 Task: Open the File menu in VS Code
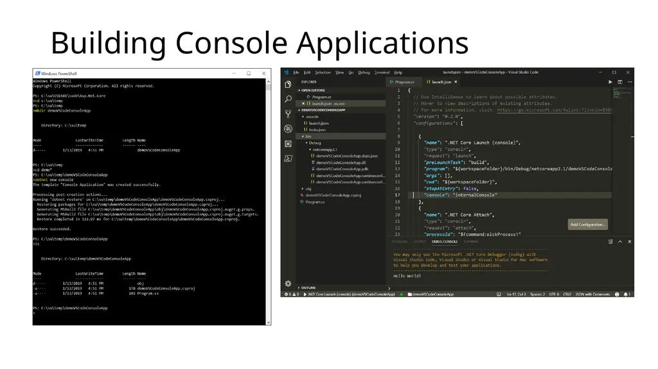[296, 73]
